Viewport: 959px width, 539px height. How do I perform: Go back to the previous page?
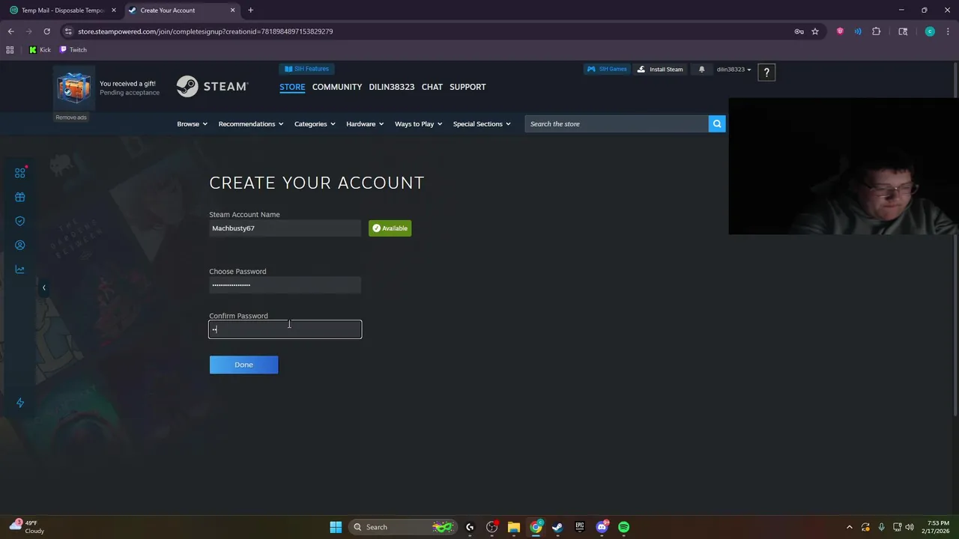pyautogui.click(x=10, y=31)
